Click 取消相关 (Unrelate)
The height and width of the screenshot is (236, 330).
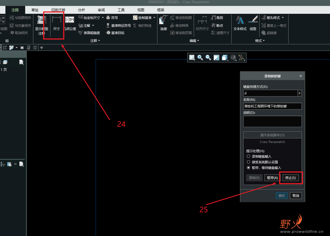click(19, 33)
